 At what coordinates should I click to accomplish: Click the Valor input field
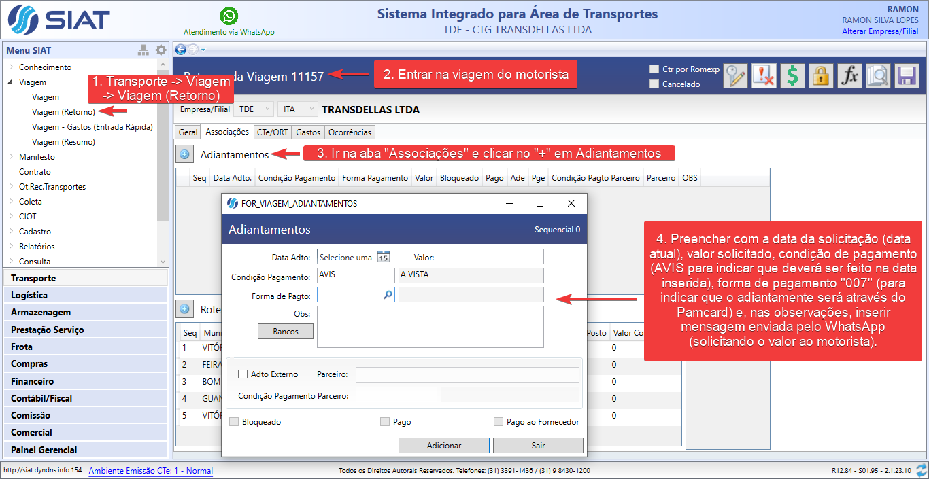(492, 257)
